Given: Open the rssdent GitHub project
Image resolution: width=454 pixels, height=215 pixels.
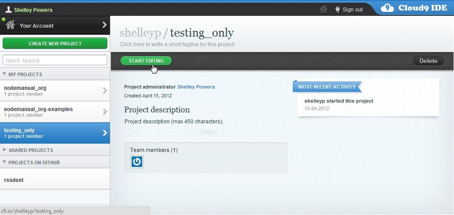Looking at the screenshot, I should click(x=55, y=180).
